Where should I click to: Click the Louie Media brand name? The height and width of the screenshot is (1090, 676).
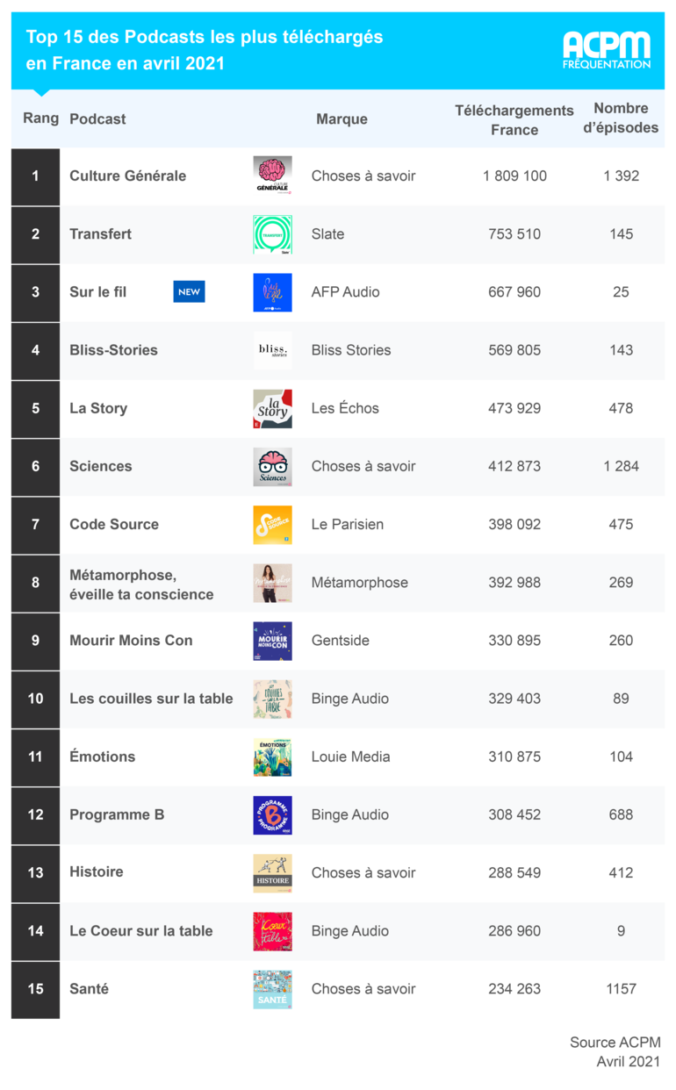point(351,757)
